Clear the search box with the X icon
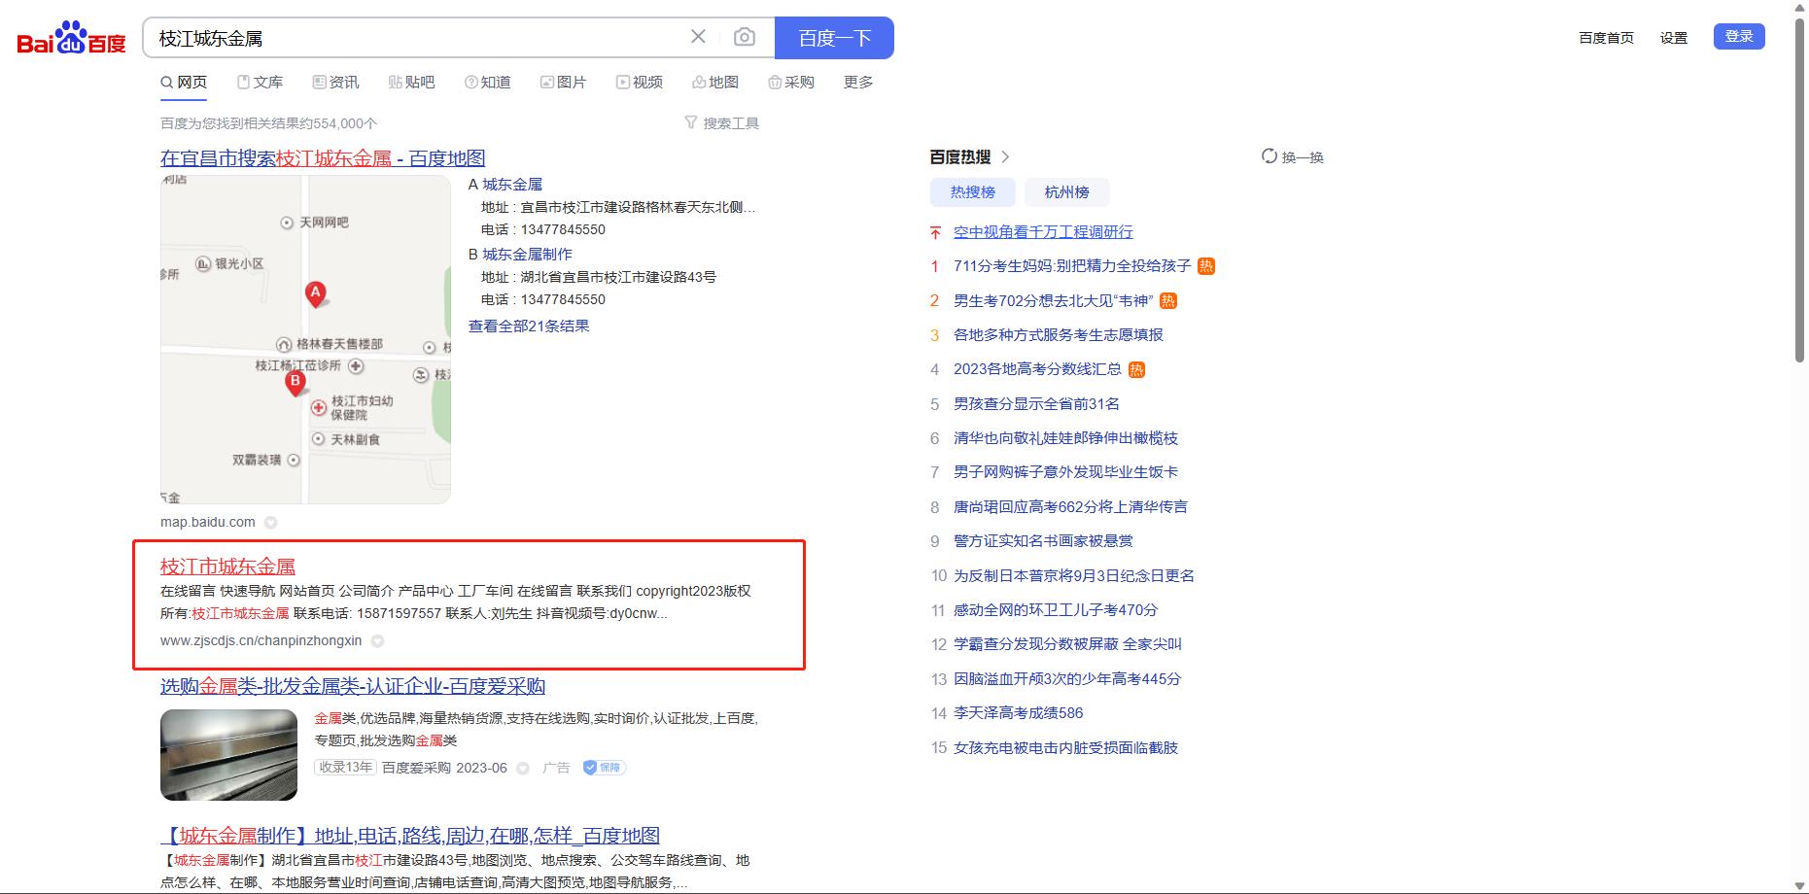 click(697, 36)
